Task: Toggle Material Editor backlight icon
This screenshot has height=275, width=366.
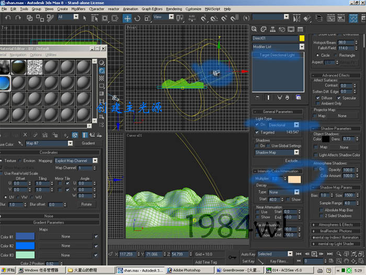Action: [x=102, y=71]
